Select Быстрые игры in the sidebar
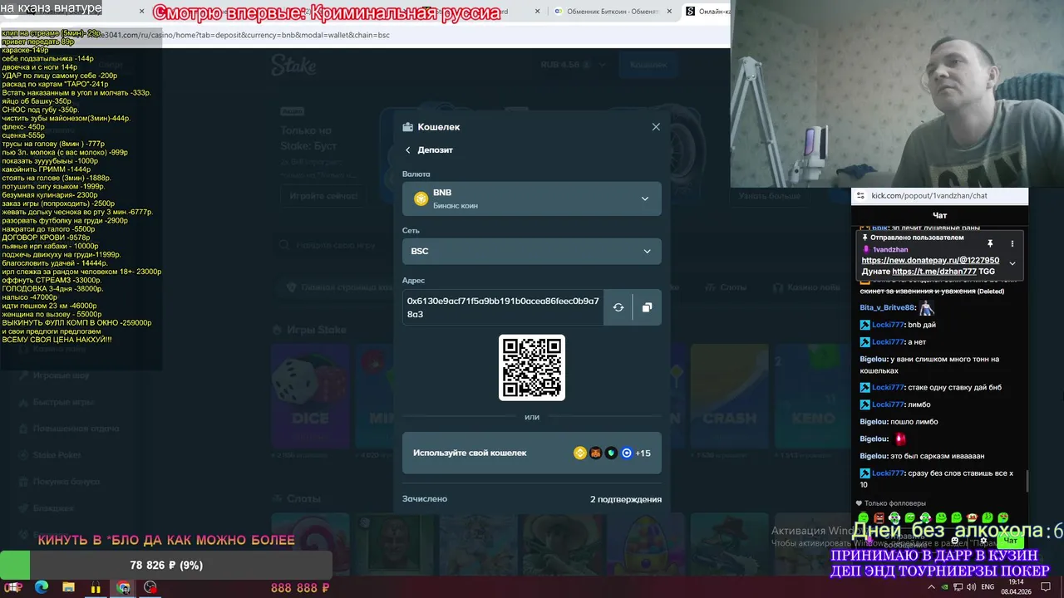The image size is (1064, 598). tap(63, 402)
